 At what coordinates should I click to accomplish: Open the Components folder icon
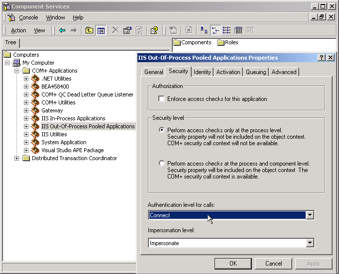(177, 43)
